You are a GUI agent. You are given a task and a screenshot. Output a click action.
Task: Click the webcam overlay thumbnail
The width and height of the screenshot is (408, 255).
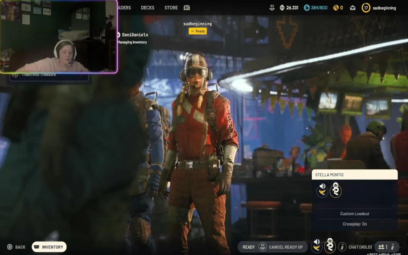tap(58, 36)
